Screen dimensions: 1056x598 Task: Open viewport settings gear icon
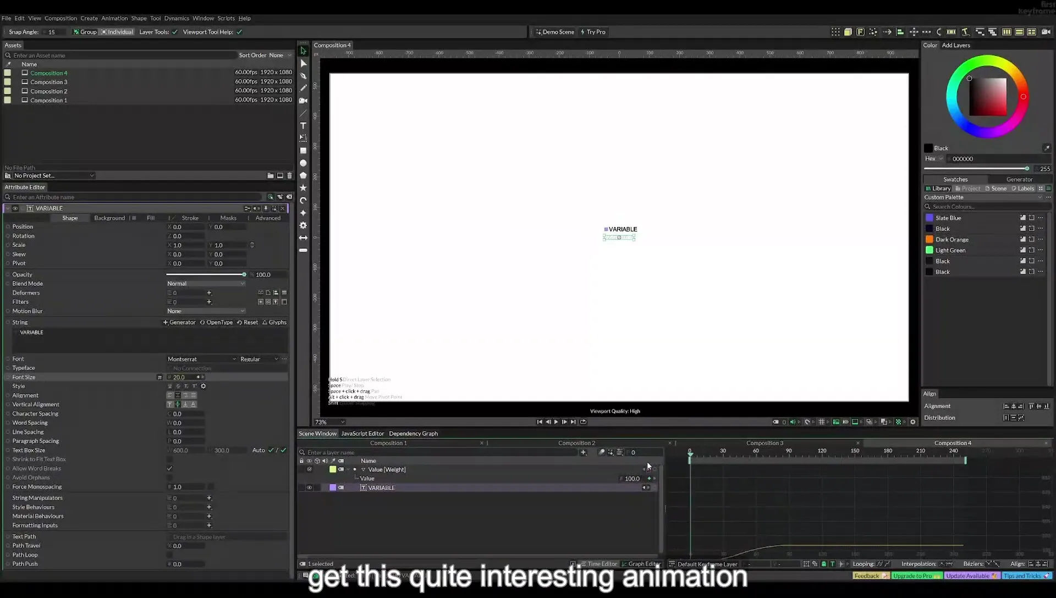tap(913, 422)
